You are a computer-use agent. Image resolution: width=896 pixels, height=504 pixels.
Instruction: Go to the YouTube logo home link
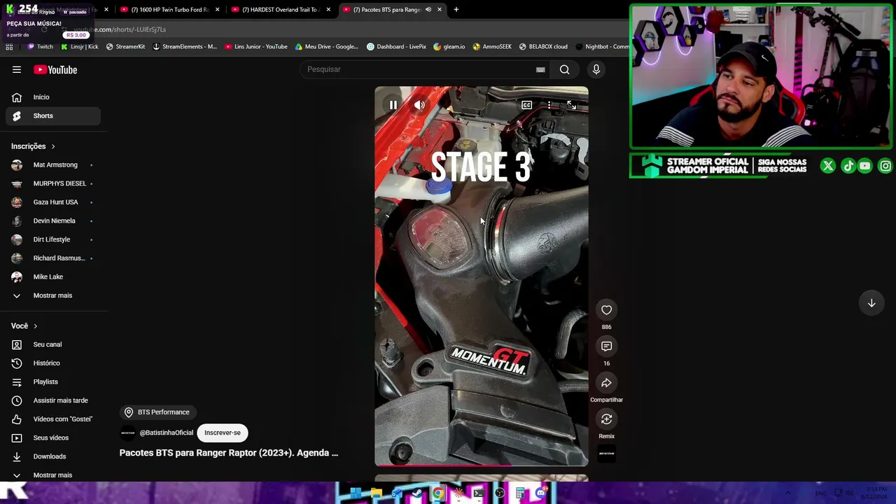pyautogui.click(x=55, y=70)
